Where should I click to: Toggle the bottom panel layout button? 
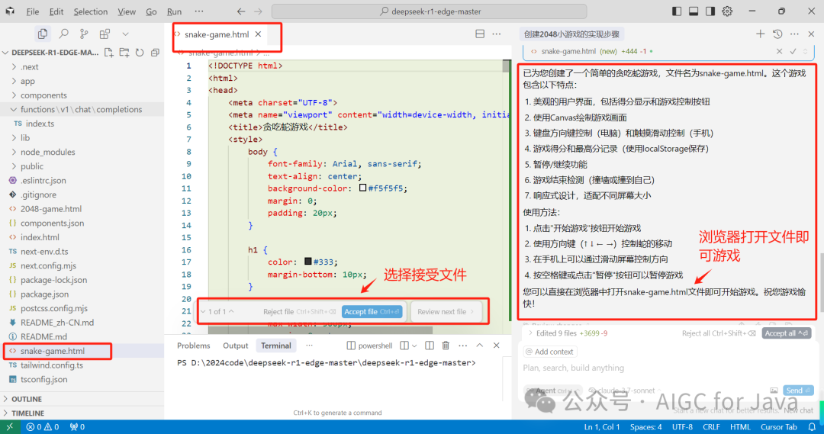click(x=694, y=11)
